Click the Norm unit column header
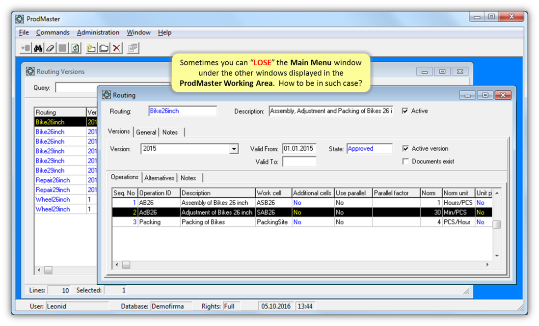This screenshot has height=326, width=539. click(x=458, y=193)
